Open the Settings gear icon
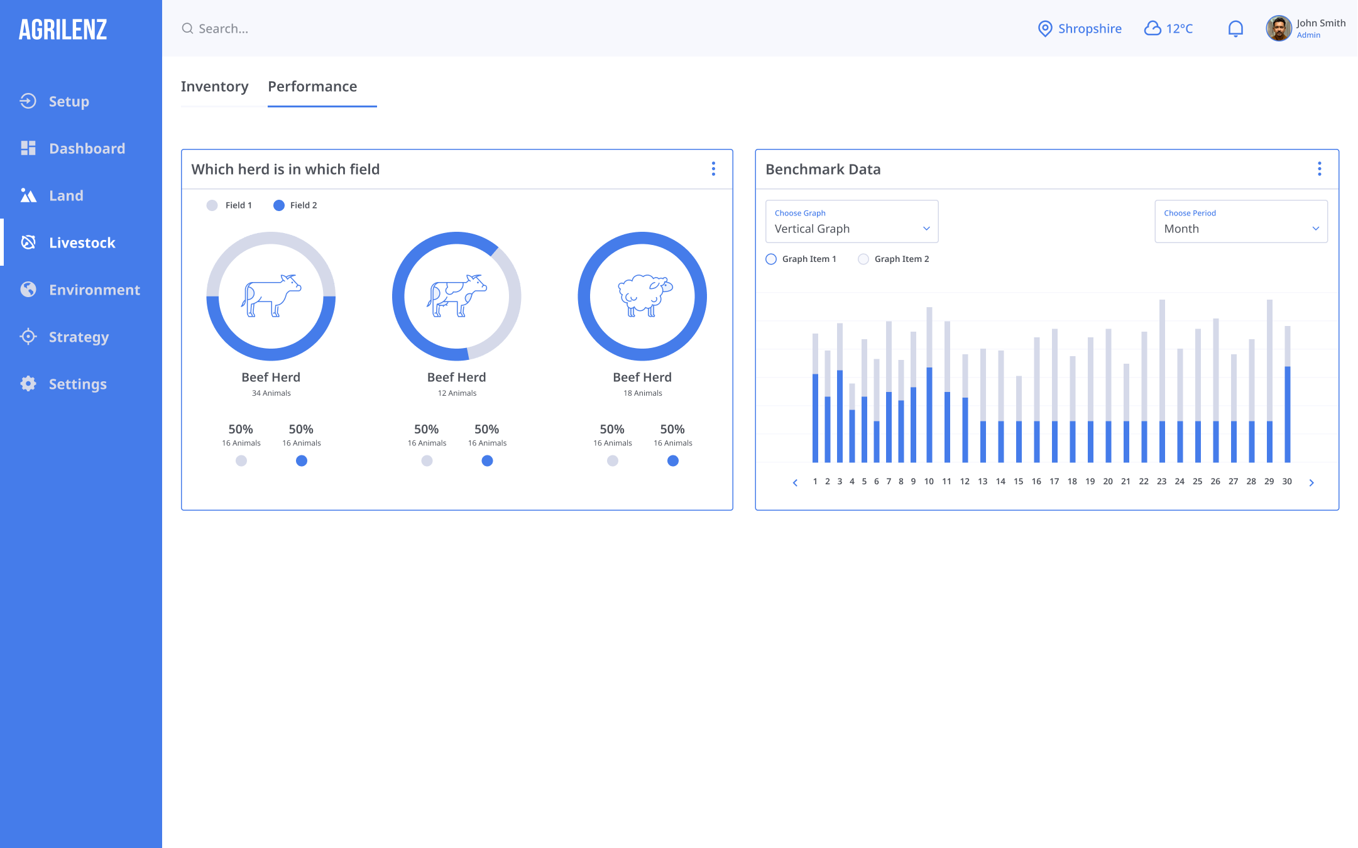 coord(28,384)
